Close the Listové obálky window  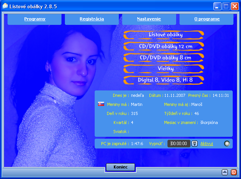[x=235, y=6]
